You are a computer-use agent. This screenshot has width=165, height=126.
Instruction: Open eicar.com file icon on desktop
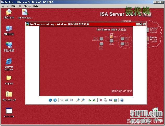9,112
